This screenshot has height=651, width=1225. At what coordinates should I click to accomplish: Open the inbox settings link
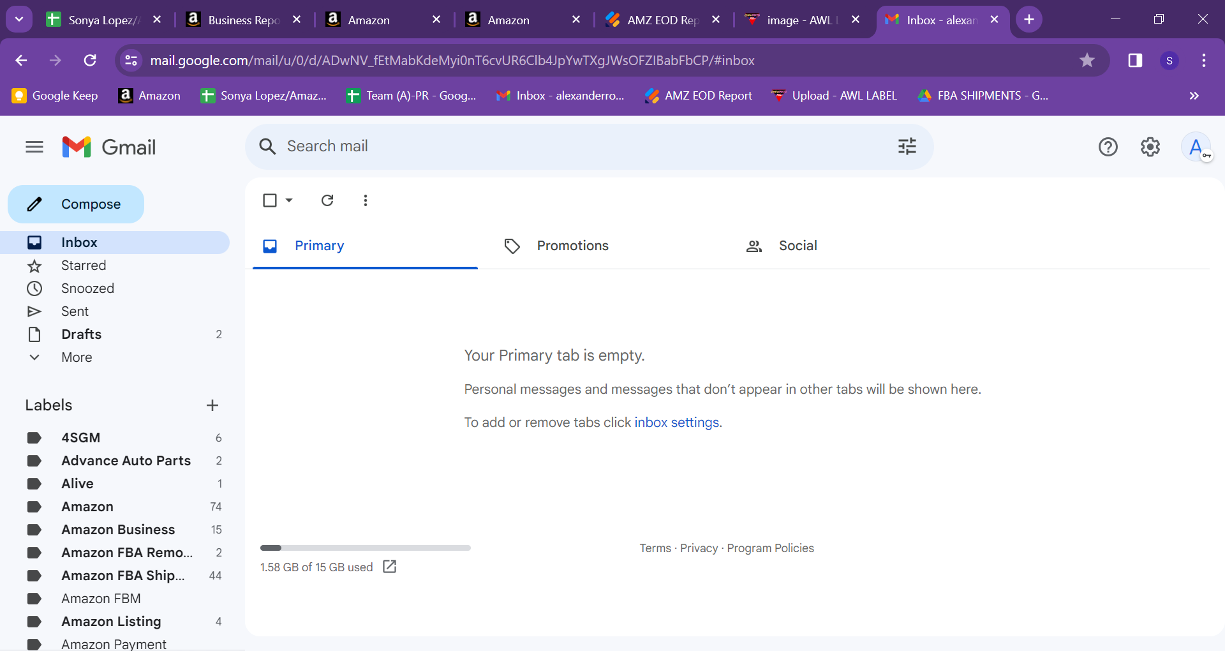pos(677,423)
